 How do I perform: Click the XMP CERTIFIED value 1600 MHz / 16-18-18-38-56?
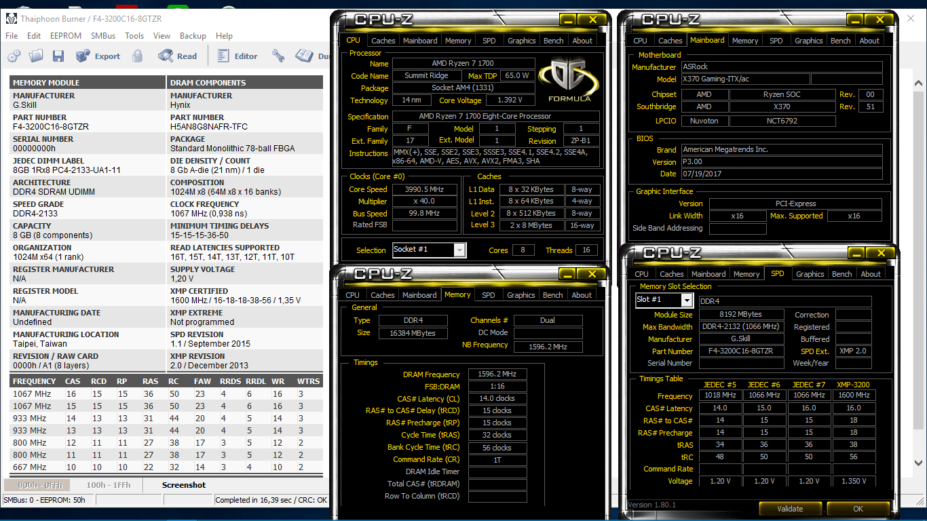(235, 301)
